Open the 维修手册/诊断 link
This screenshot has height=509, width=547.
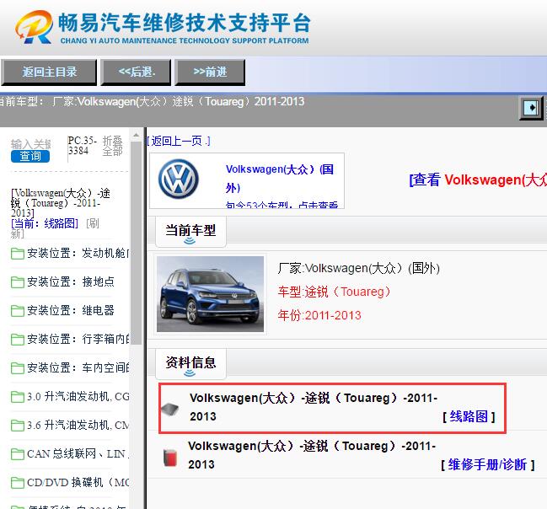point(487,464)
